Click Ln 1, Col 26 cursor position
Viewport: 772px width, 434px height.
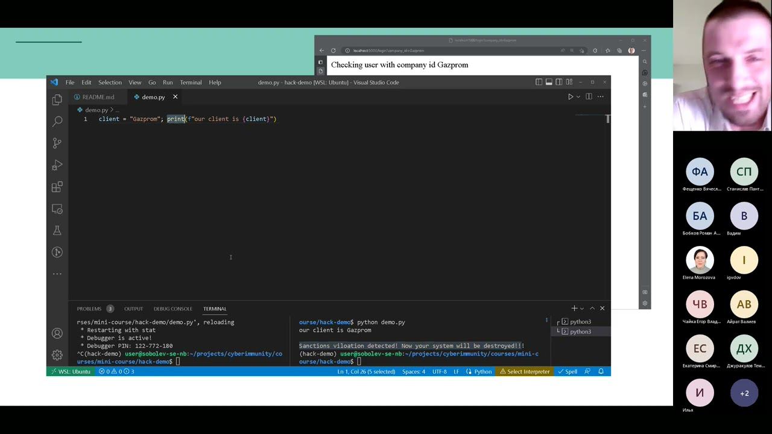point(366,371)
